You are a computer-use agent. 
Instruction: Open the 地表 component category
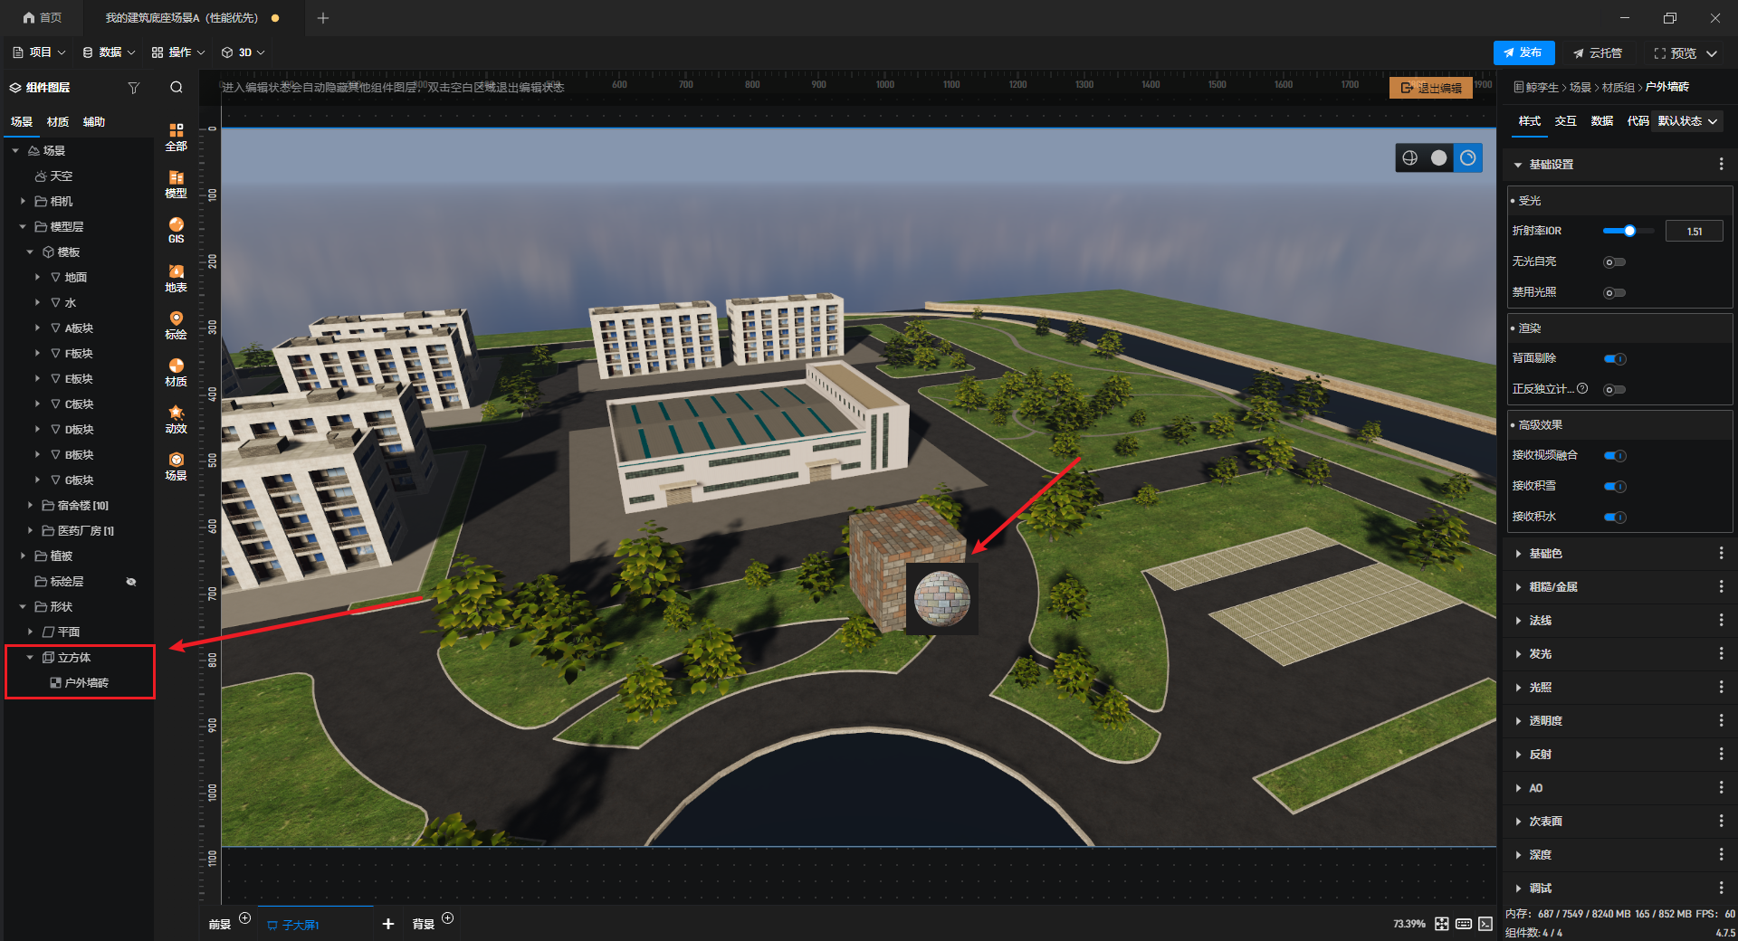click(176, 279)
